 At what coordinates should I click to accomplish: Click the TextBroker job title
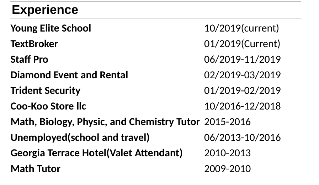coord(34,44)
